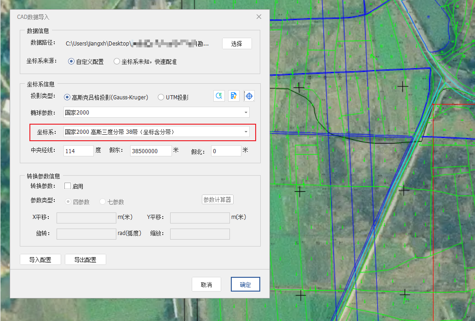475x321 pixels.
Task: Focus the 假东 value field
Action: [151, 151]
